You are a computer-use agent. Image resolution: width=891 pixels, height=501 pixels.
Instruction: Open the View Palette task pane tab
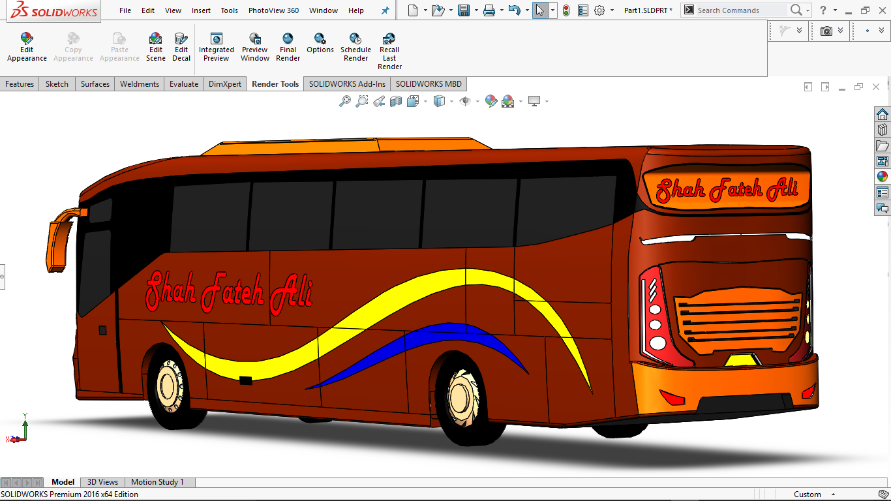click(x=883, y=161)
